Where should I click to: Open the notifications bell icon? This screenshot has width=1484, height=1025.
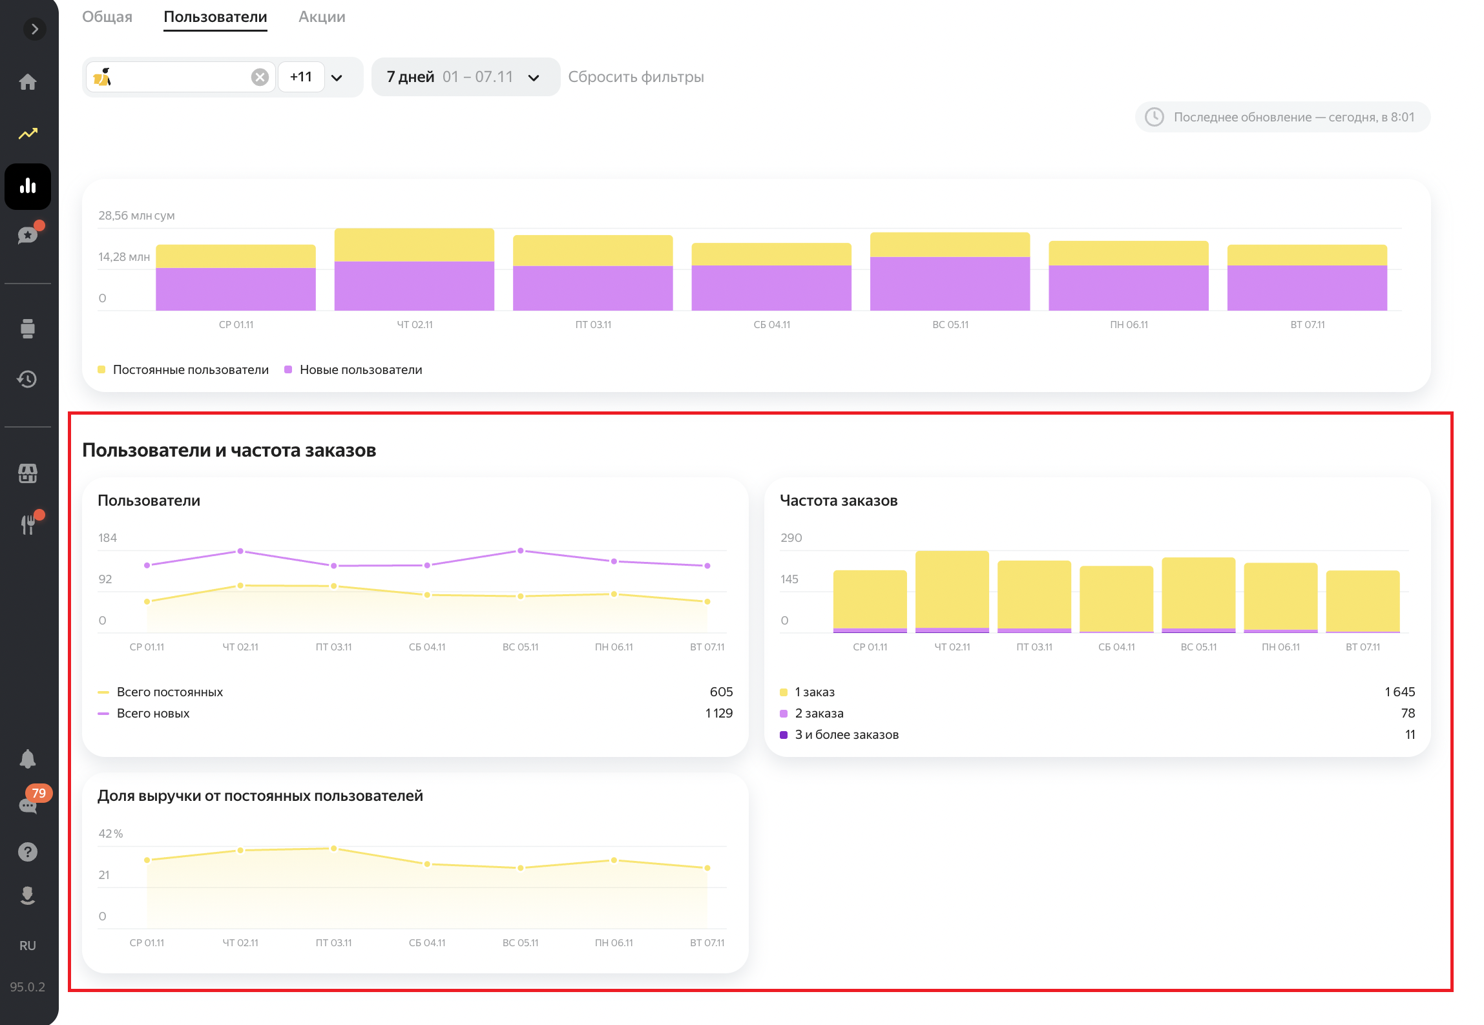[28, 759]
